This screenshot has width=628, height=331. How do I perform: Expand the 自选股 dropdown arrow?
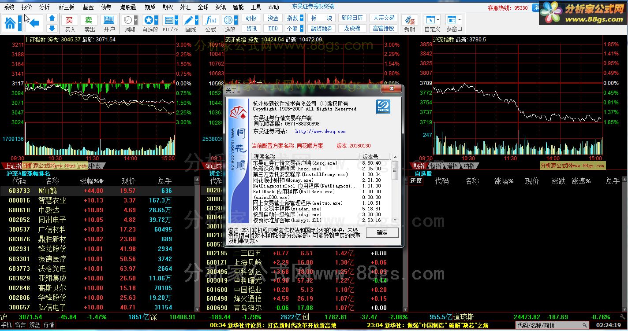coord(157,20)
